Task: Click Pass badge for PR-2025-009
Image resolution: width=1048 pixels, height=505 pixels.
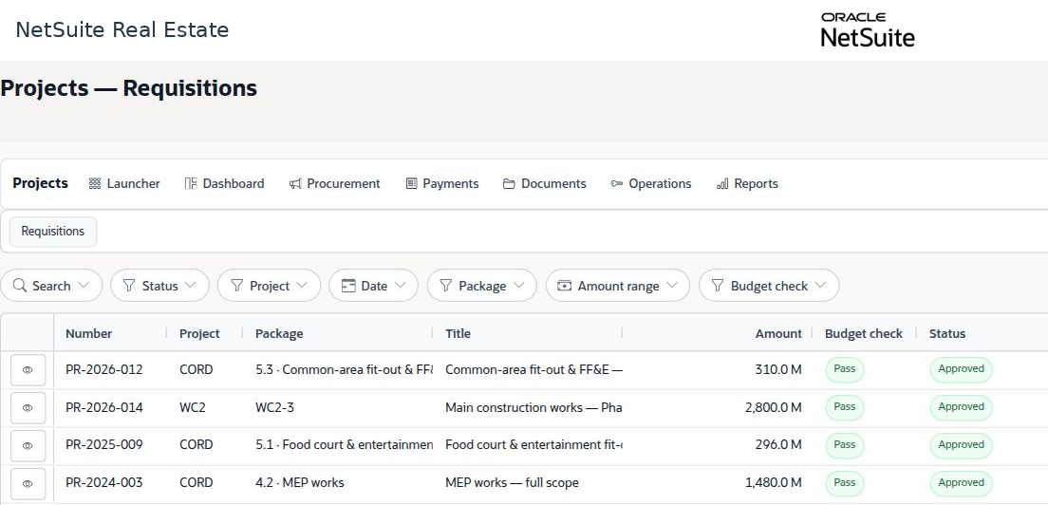Action: point(845,445)
